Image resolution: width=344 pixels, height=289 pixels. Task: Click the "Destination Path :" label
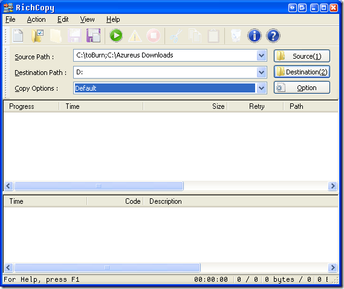pos(41,73)
